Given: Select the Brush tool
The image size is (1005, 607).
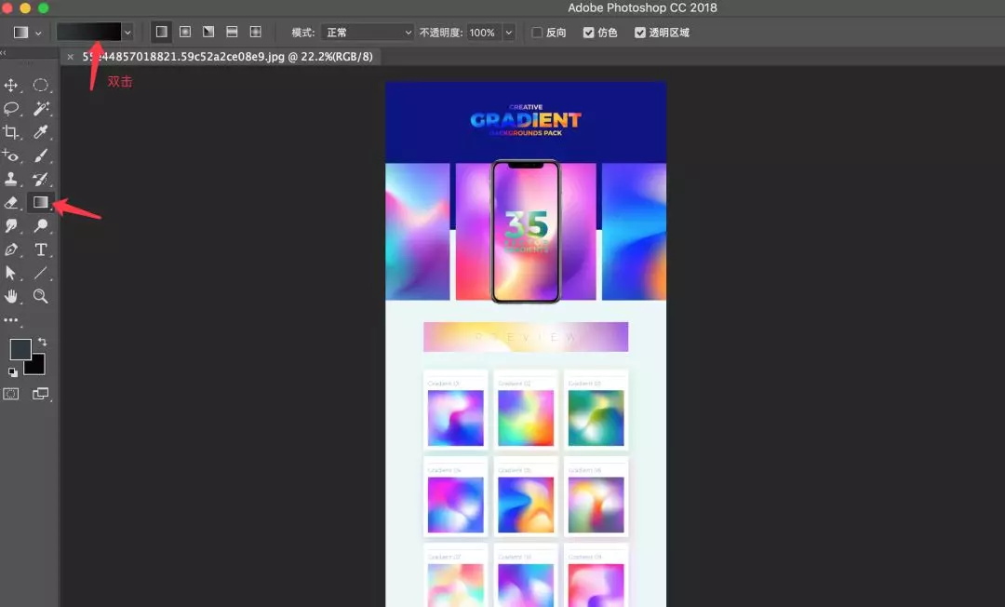Looking at the screenshot, I should [x=40, y=155].
